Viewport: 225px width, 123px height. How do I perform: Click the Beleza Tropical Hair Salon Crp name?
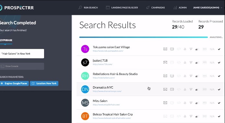tap(113, 114)
